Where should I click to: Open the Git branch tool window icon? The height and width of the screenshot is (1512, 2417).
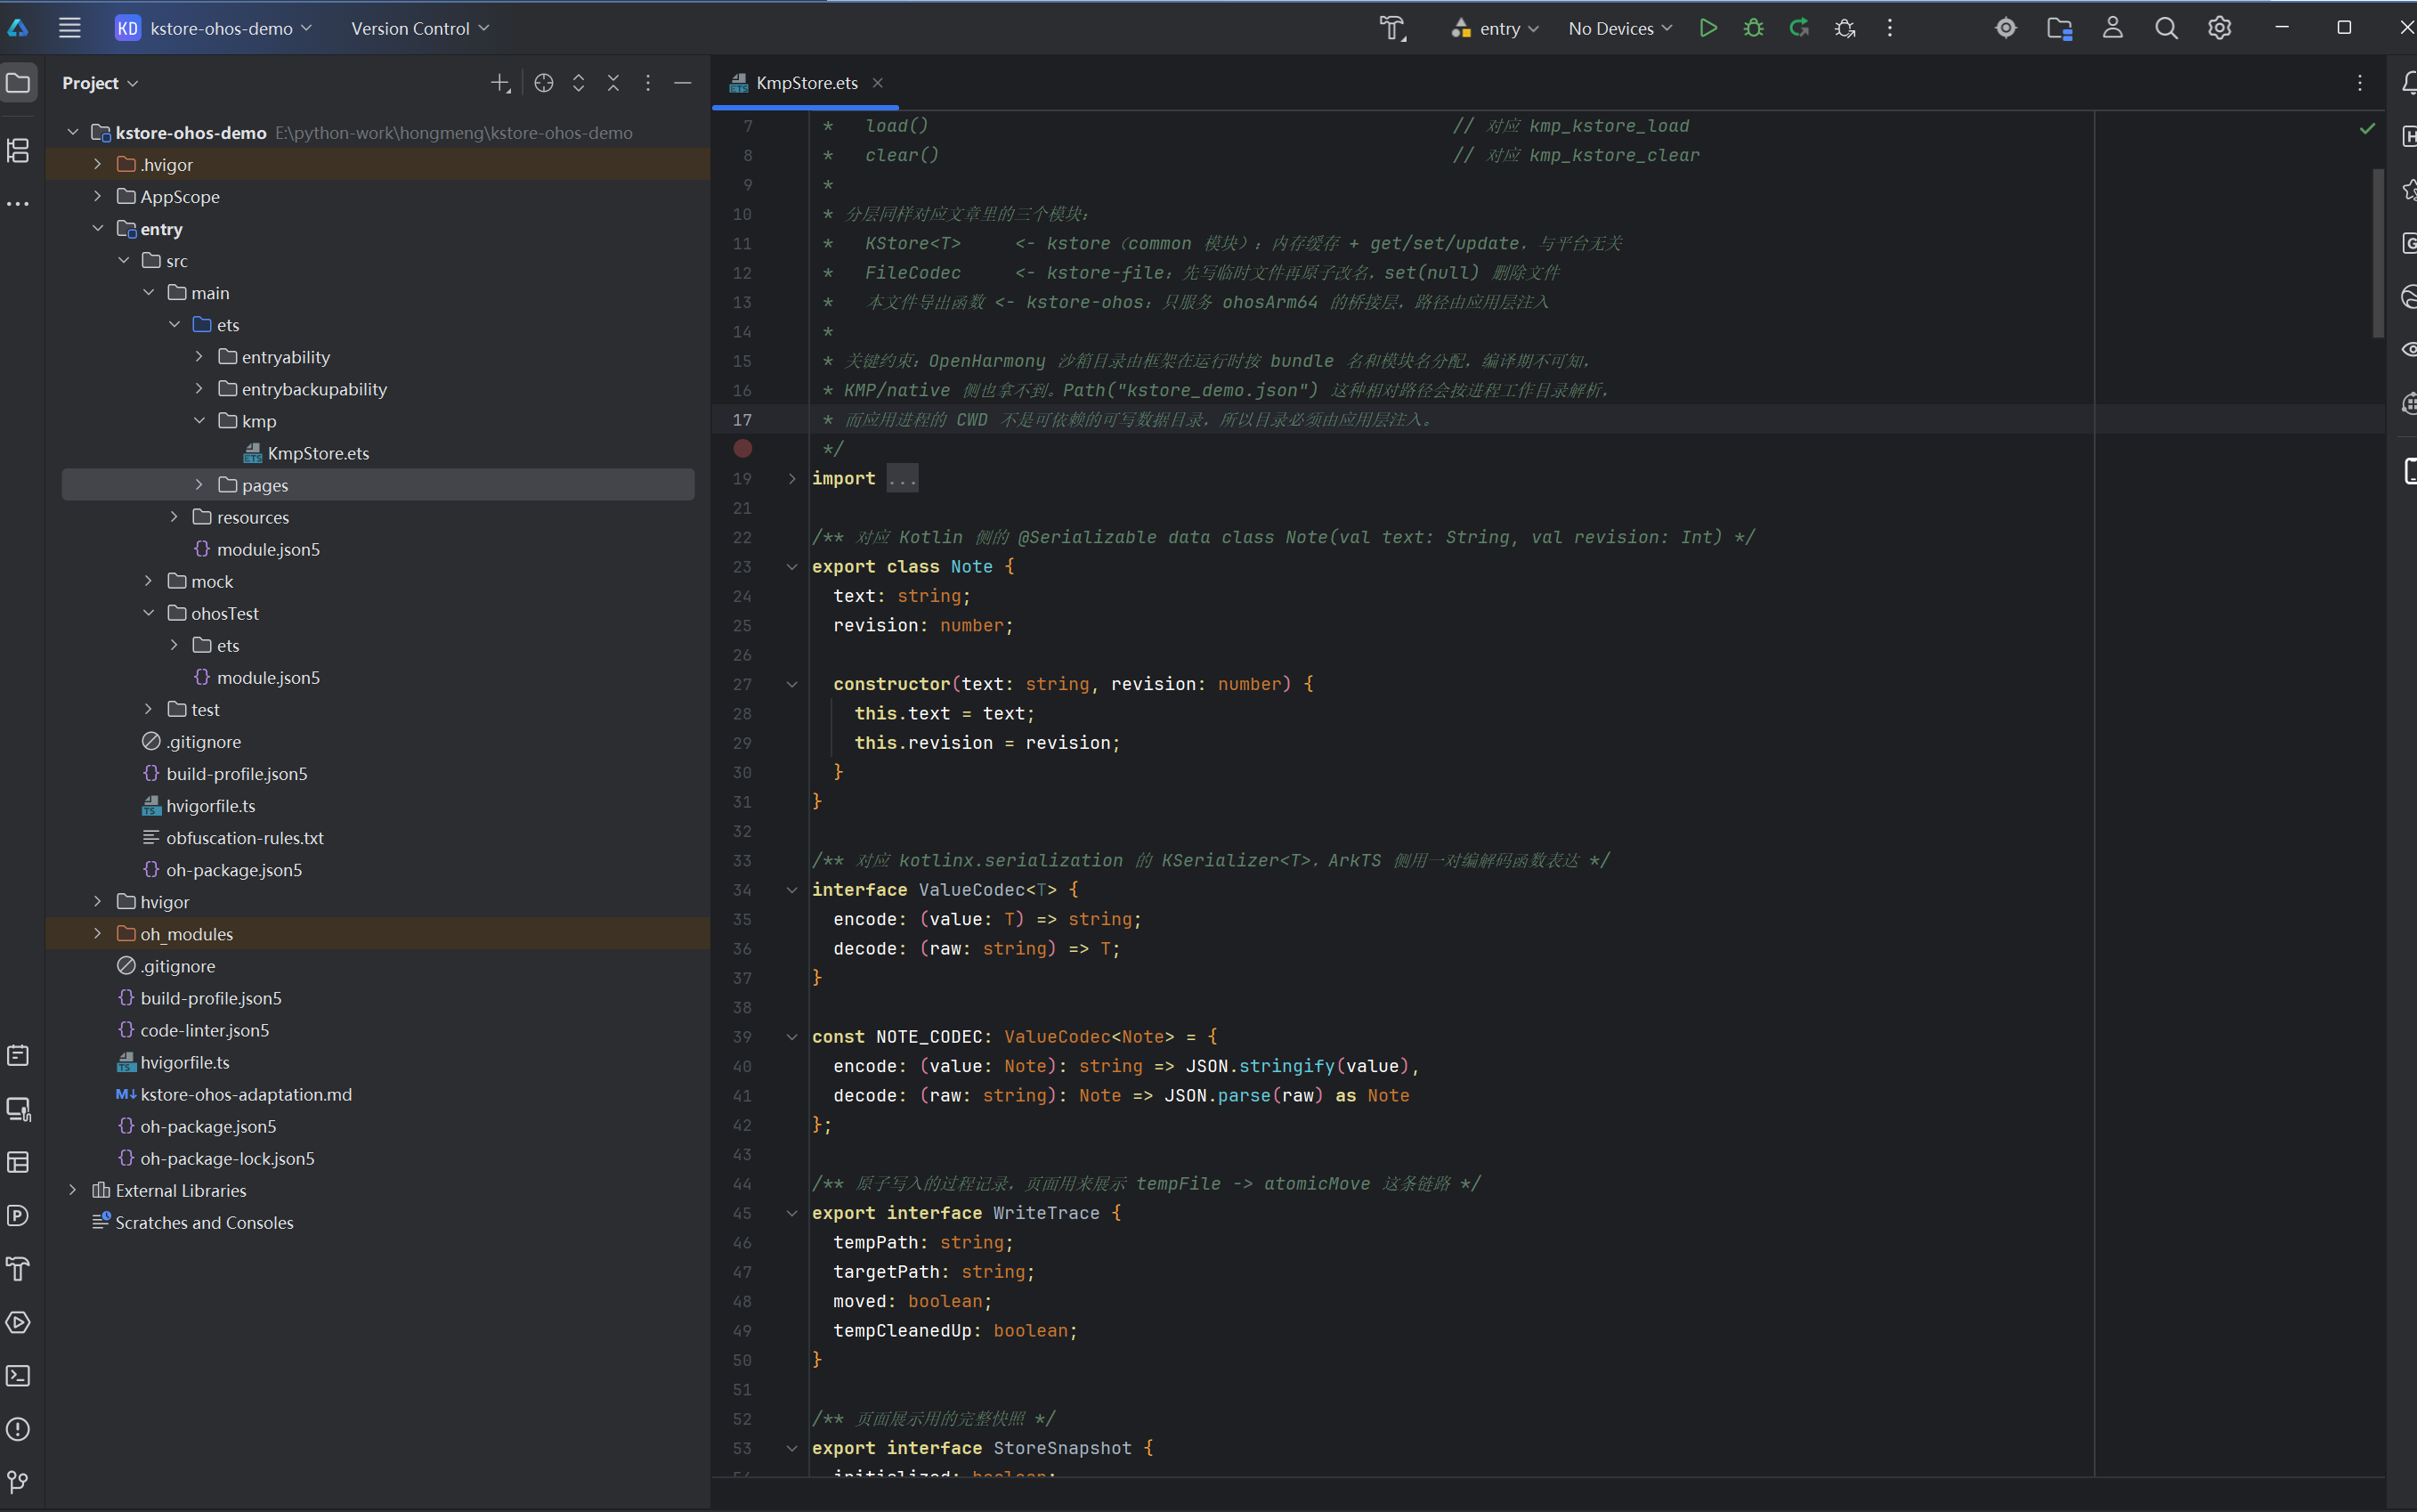click(18, 1482)
